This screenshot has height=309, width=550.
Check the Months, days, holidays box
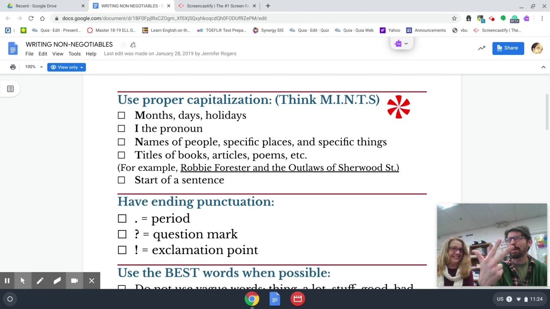[x=121, y=115]
